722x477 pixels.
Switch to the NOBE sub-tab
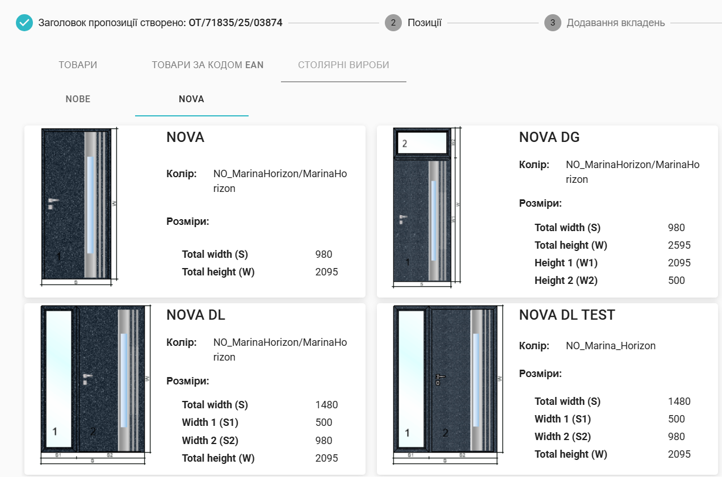78,99
